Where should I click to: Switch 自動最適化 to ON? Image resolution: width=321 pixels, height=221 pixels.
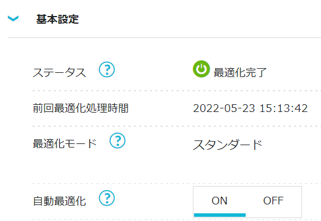pyautogui.click(x=220, y=201)
